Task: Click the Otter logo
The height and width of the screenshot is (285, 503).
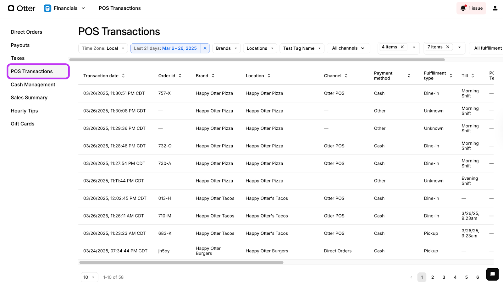Action: [x=21, y=8]
